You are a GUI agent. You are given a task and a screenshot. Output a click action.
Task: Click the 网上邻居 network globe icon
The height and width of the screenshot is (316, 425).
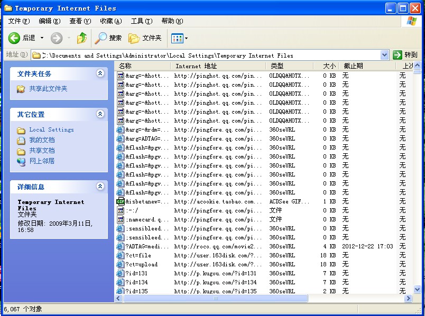pyautogui.click(x=21, y=162)
